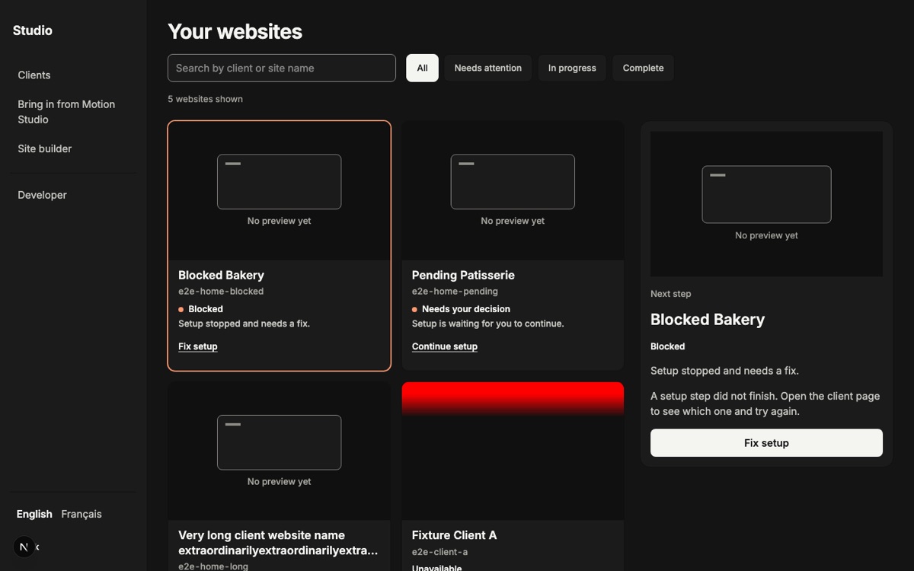Open the Developer page
914x571 pixels.
42,195
